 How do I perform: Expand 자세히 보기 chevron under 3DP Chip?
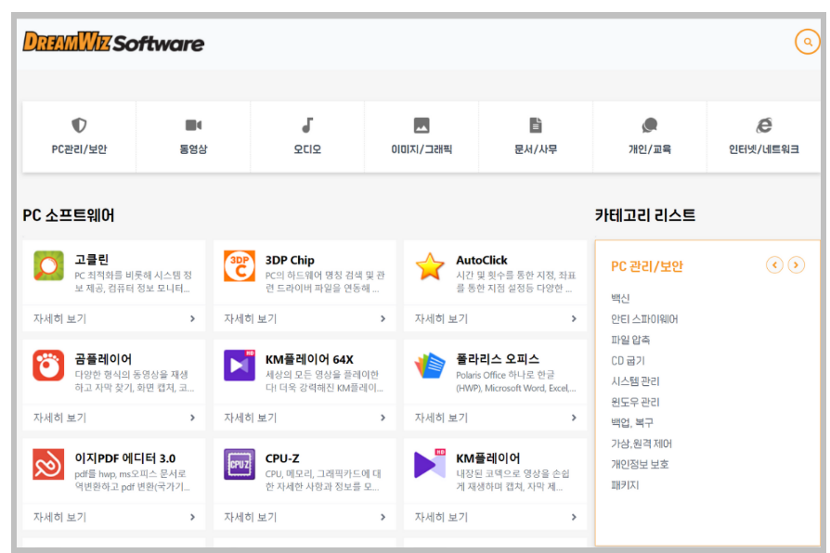pos(383,318)
